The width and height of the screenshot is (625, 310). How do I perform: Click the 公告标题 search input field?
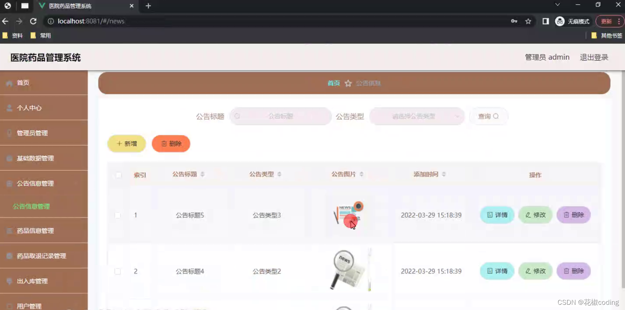[281, 116]
